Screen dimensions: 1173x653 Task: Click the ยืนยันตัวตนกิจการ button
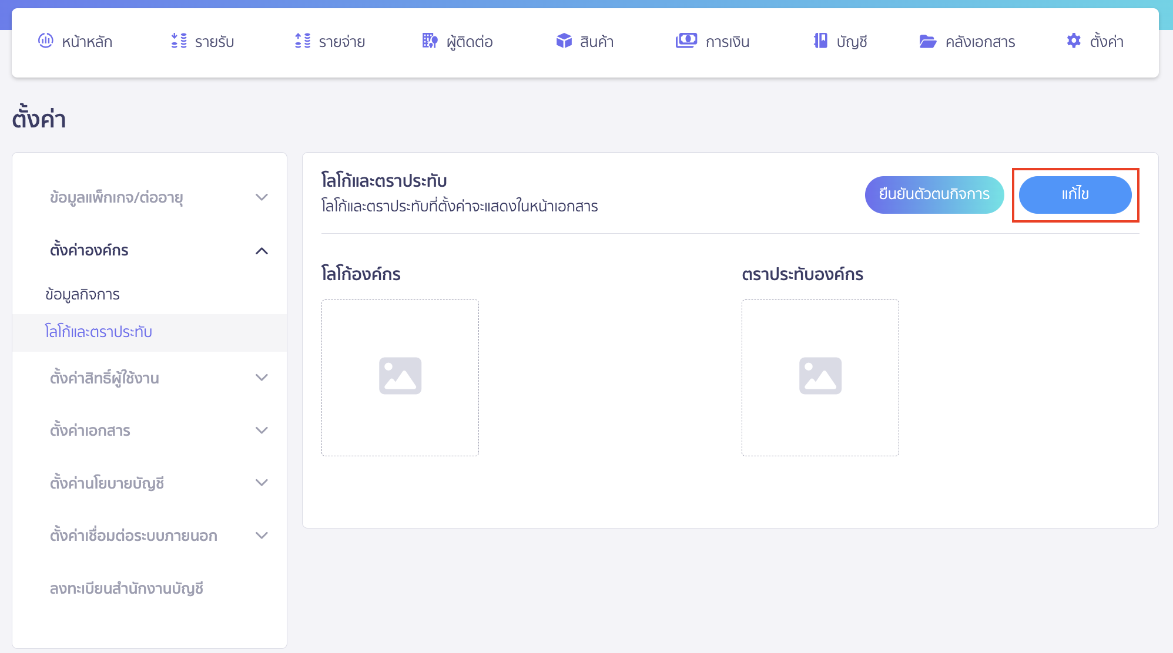[934, 194]
